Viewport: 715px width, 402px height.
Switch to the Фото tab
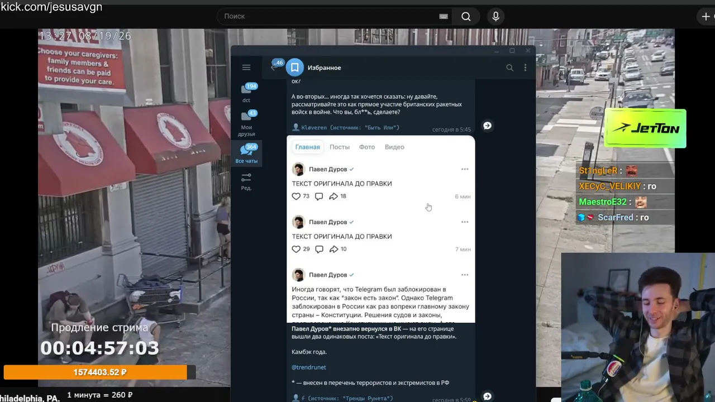(367, 147)
